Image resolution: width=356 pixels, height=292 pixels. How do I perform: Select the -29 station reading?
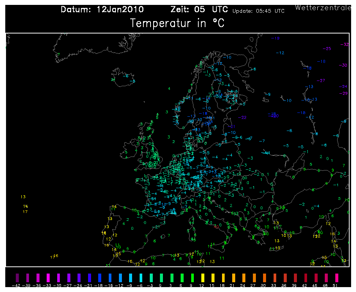pyautogui.click(x=343, y=93)
